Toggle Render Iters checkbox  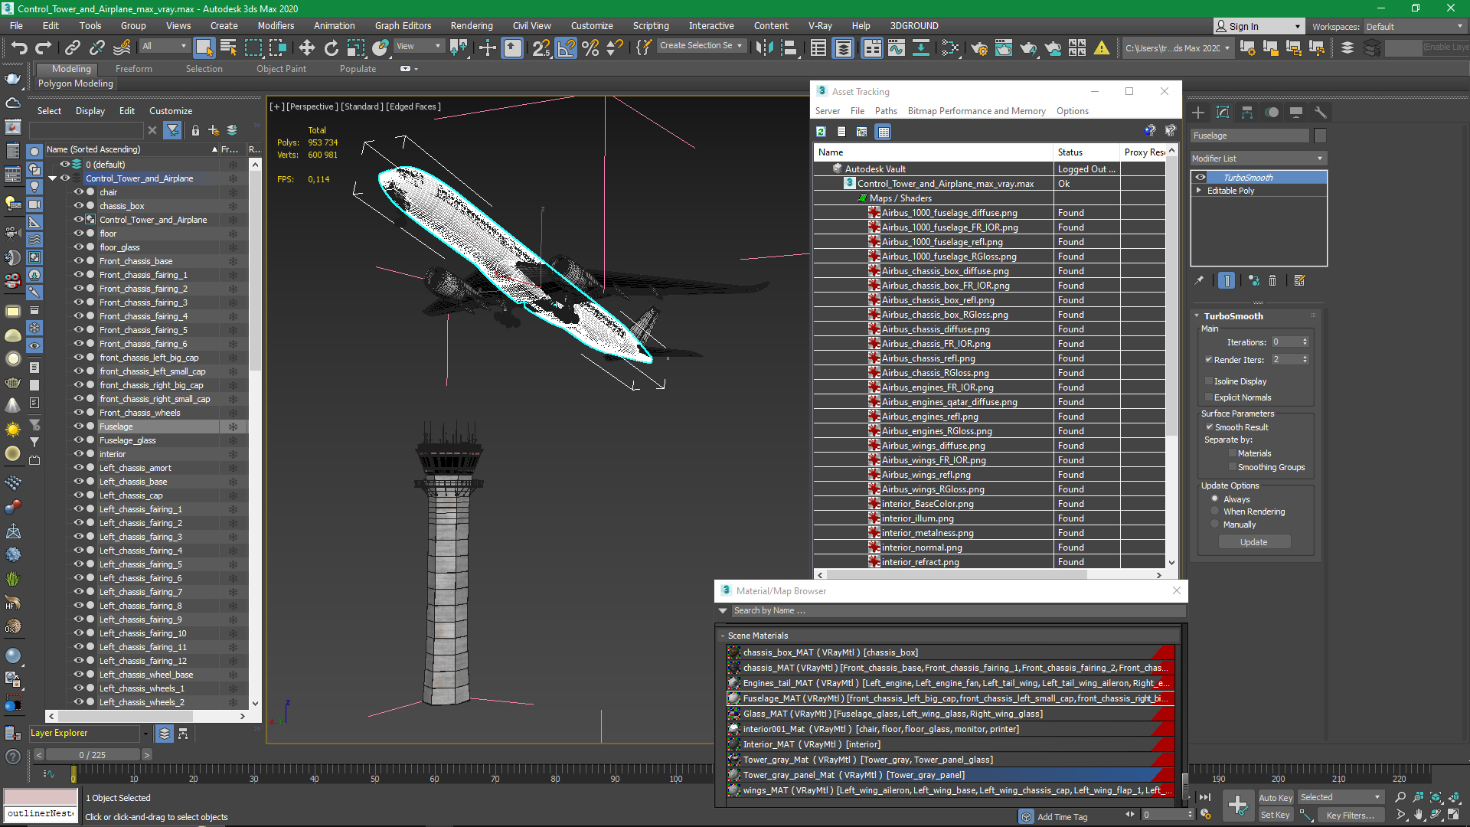(1209, 359)
